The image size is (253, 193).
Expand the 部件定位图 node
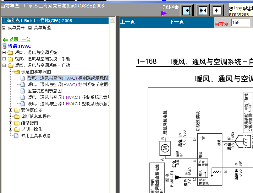point(11,110)
